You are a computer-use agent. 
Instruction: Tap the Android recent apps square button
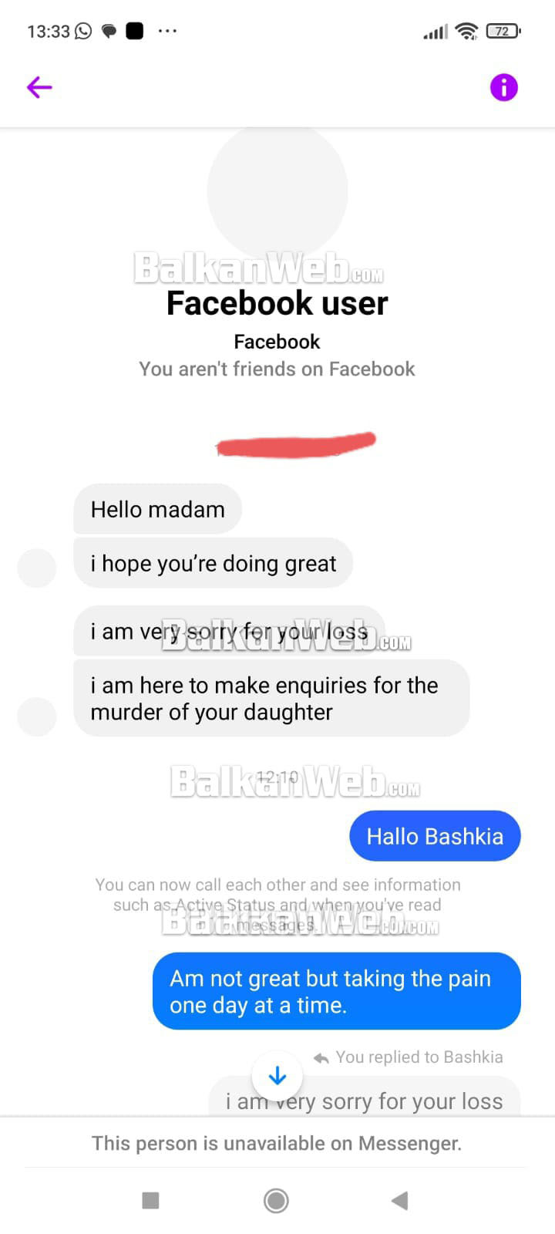tap(151, 1200)
